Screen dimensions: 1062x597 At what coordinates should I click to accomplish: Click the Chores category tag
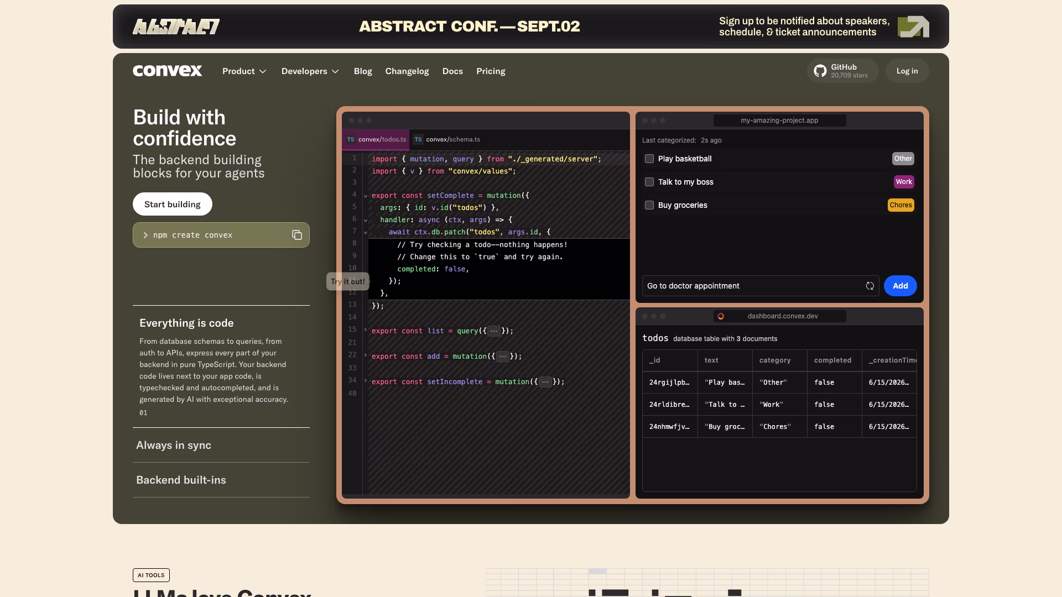pyautogui.click(x=901, y=205)
